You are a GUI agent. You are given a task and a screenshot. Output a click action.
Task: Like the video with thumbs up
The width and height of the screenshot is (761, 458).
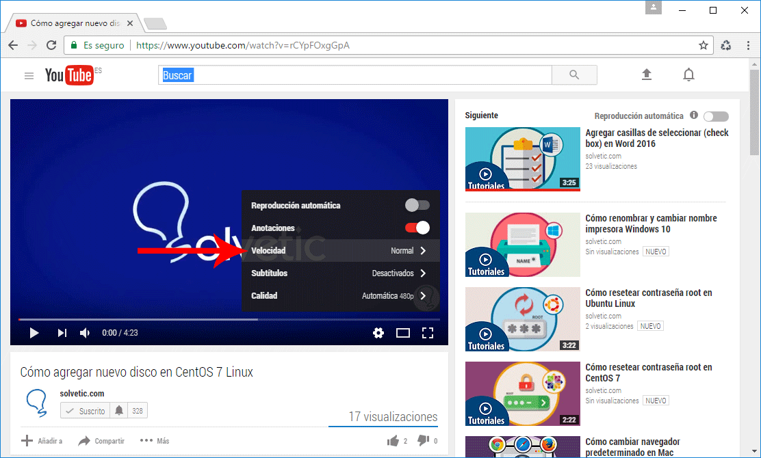point(393,440)
